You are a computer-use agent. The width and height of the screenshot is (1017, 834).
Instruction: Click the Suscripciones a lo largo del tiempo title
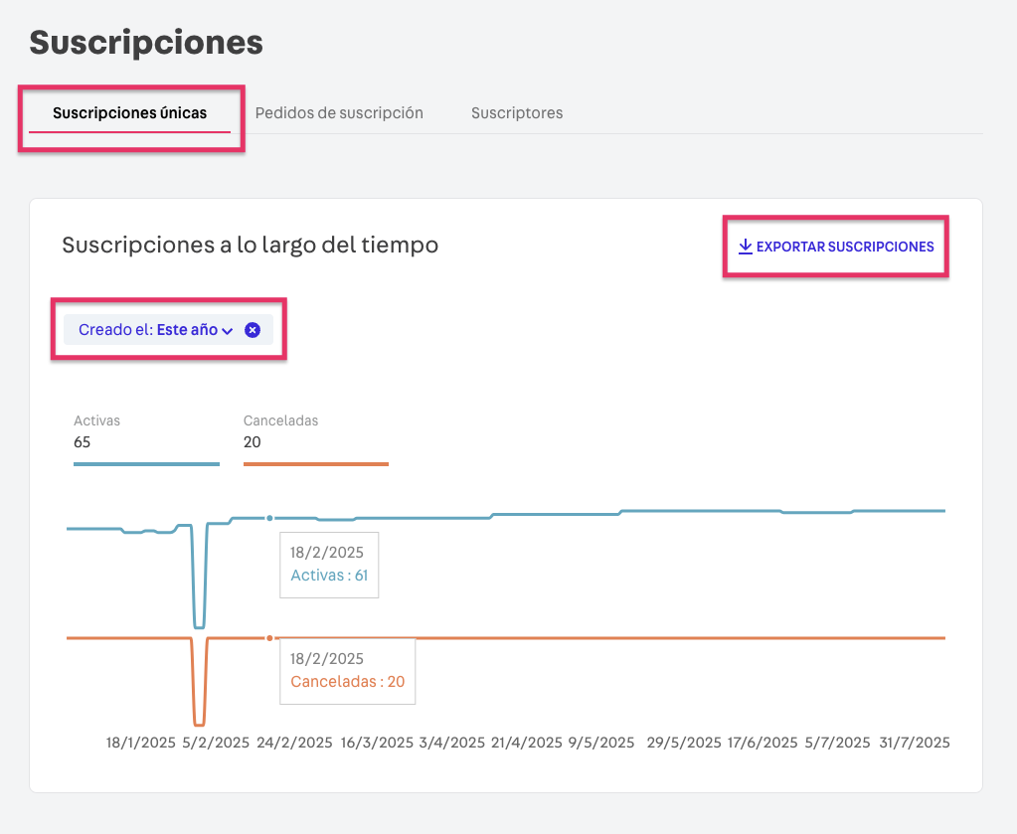[250, 245]
